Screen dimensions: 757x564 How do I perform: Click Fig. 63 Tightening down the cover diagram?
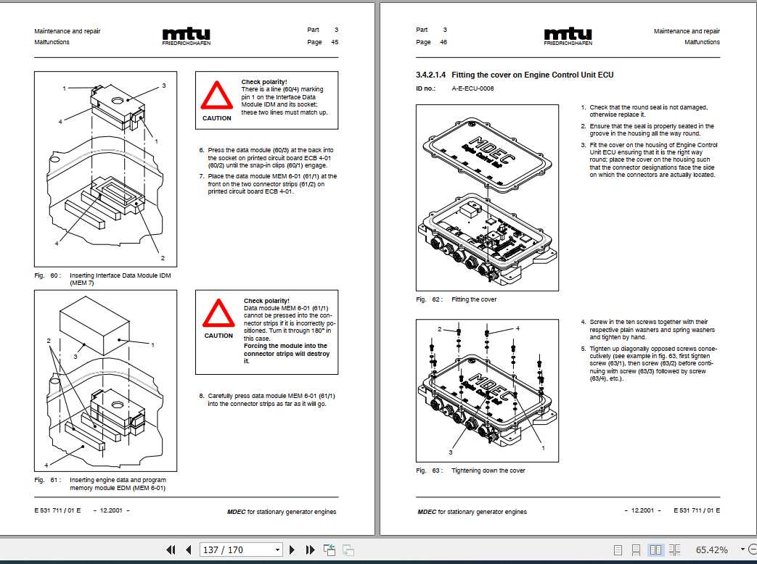click(486, 389)
